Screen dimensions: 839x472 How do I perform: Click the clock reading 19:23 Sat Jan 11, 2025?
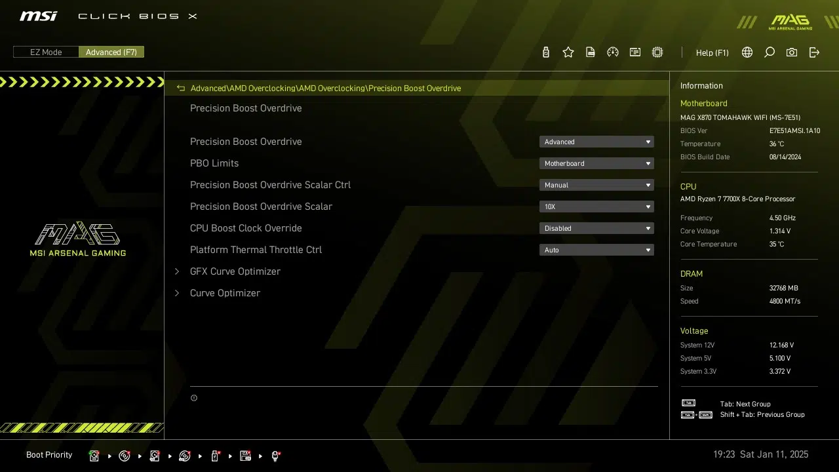[760, 454]
